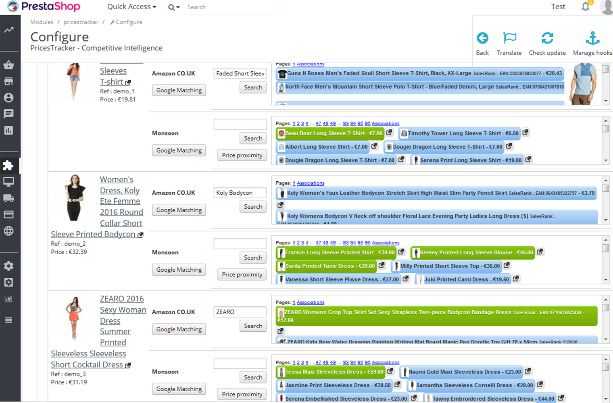This screenshot has height=403, width=613.
Task: Open external link for Naomi Gold Maxi Sleeveless Dress
Action: coord(528,371)
